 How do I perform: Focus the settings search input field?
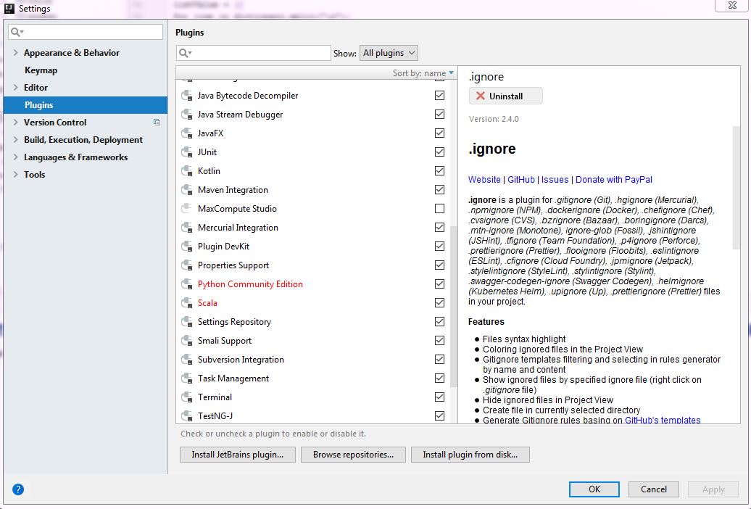pos(86,32)
